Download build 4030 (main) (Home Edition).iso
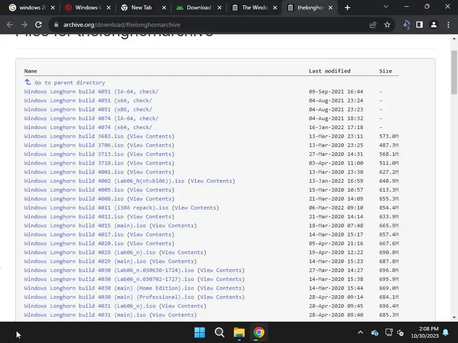458x343 pixels. tap(109, 288)
